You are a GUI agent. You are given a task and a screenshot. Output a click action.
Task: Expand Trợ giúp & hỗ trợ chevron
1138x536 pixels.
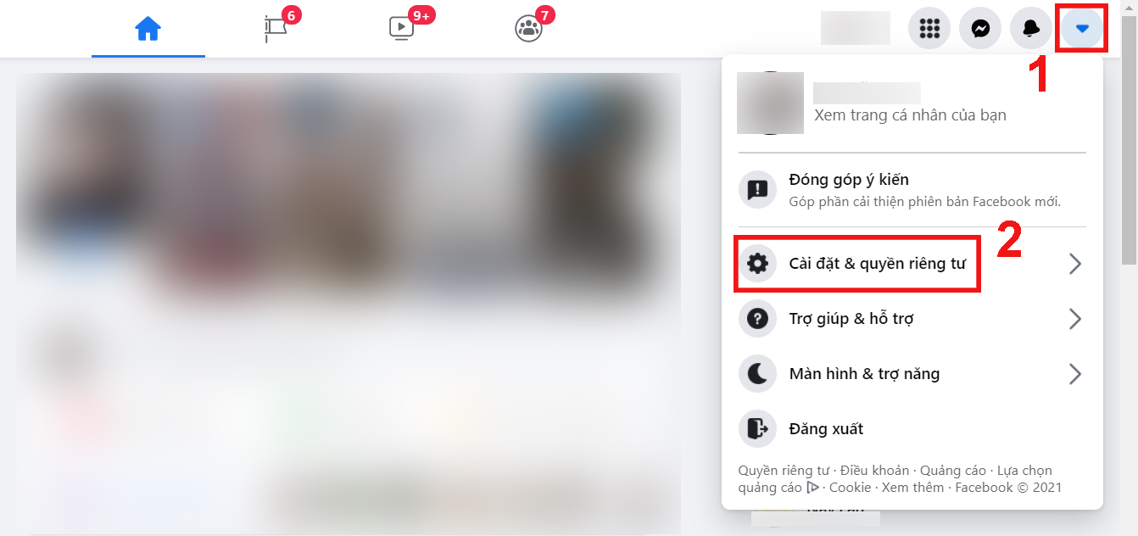click(1075, 319)
